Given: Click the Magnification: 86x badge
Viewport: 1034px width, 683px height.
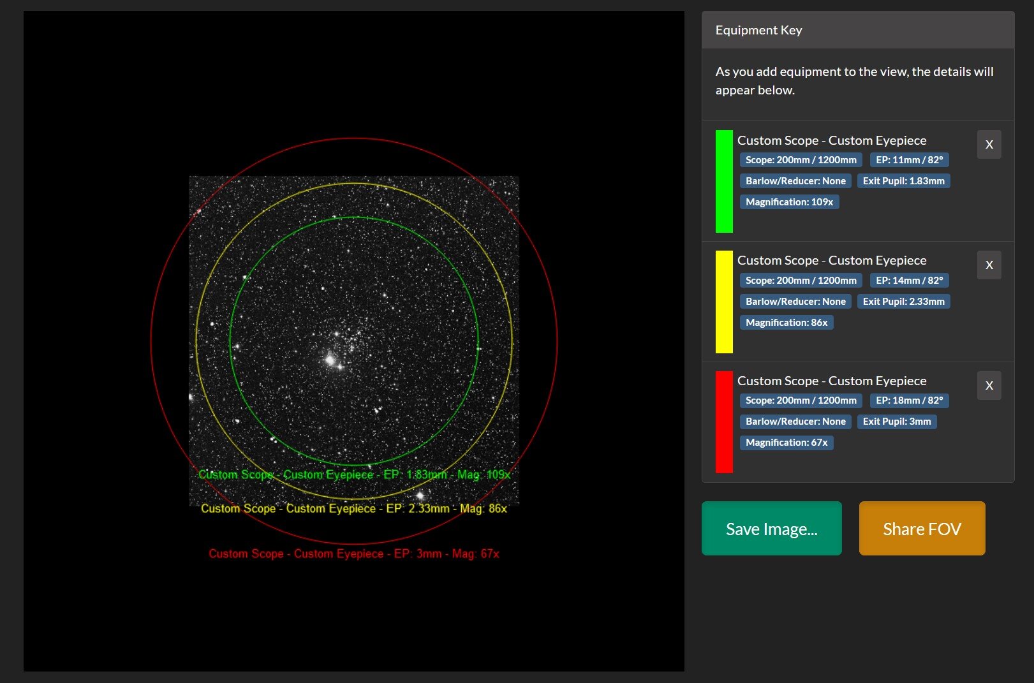Looking at the screenshot, I should click(787, 323).
